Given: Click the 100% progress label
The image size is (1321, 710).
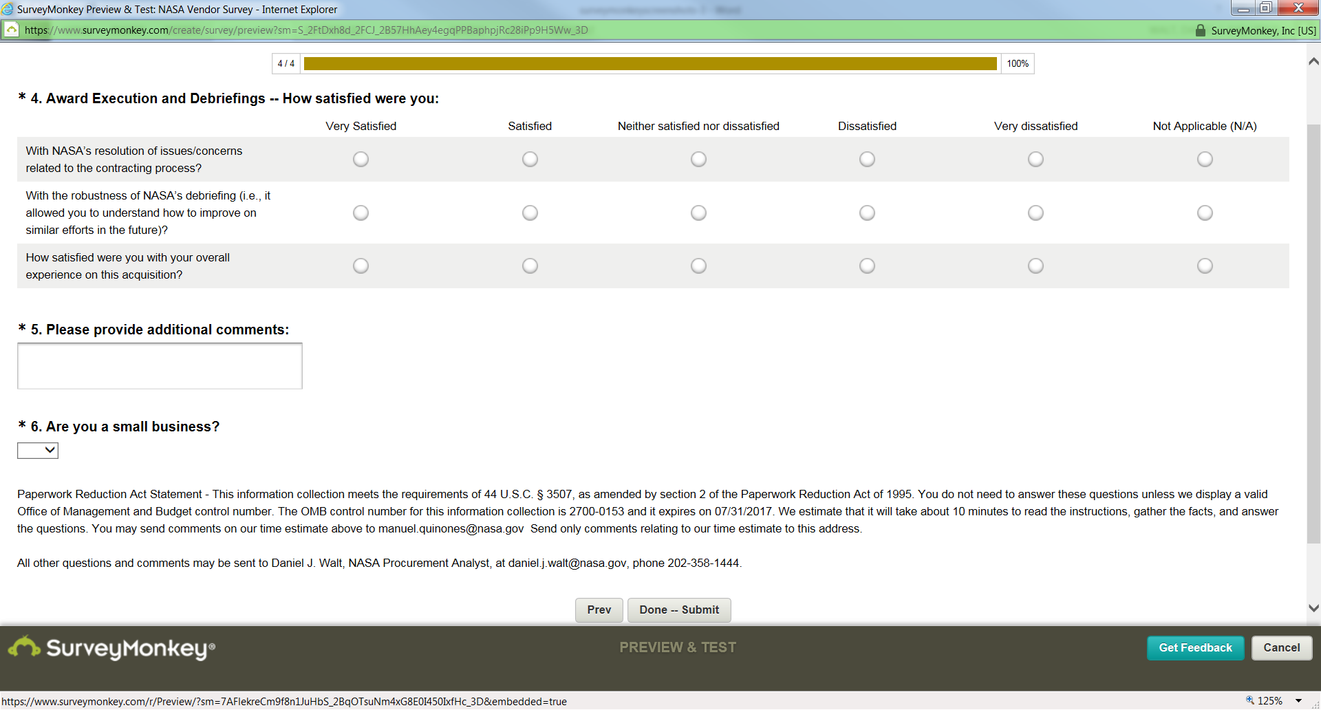Looking at the screenshot, I should [x=1018, y=63].
